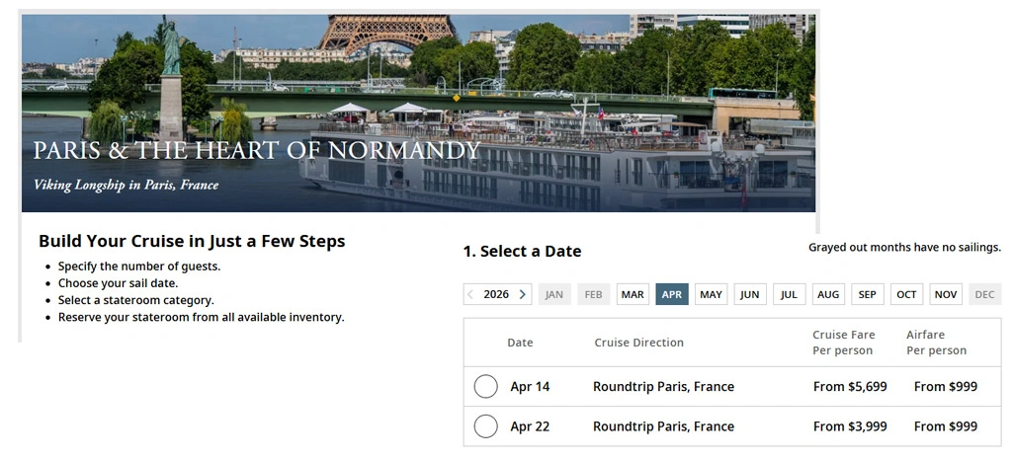The height and width of the screenshot is (460, 1014).
Task: Click the grayed-out FEB month
Action: pyautogui.click(x=594, y=294)
